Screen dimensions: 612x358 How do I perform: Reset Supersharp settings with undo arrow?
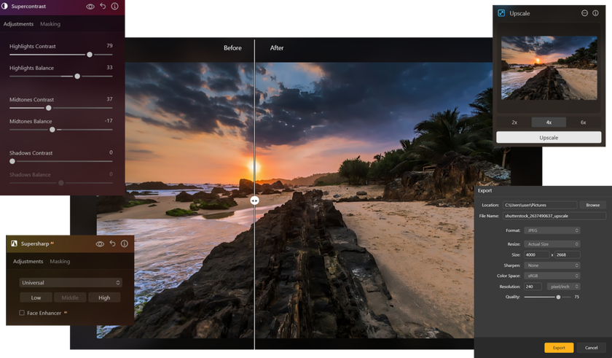click(x=112, y=244)
